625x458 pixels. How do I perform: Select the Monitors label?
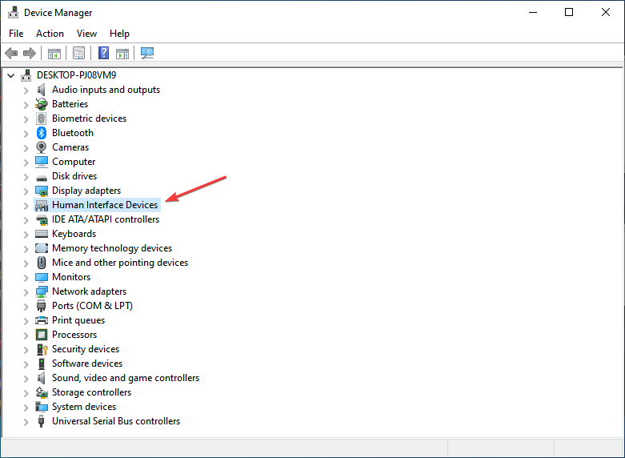click(71, 277)
